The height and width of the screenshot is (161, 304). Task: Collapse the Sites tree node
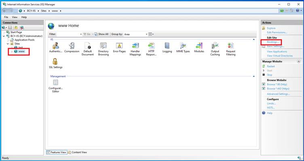pos(8,44)
